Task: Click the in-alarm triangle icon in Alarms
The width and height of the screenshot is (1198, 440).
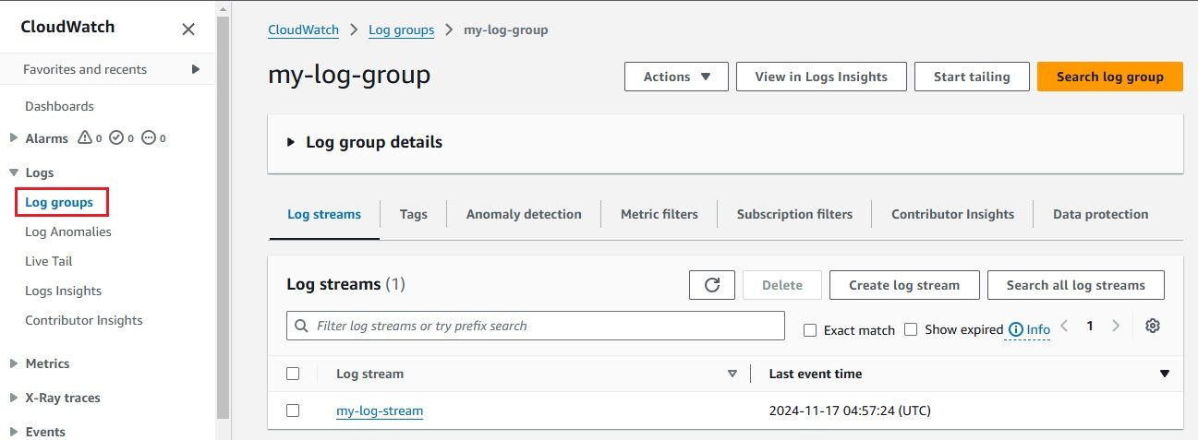Action: tap(86, 138)
